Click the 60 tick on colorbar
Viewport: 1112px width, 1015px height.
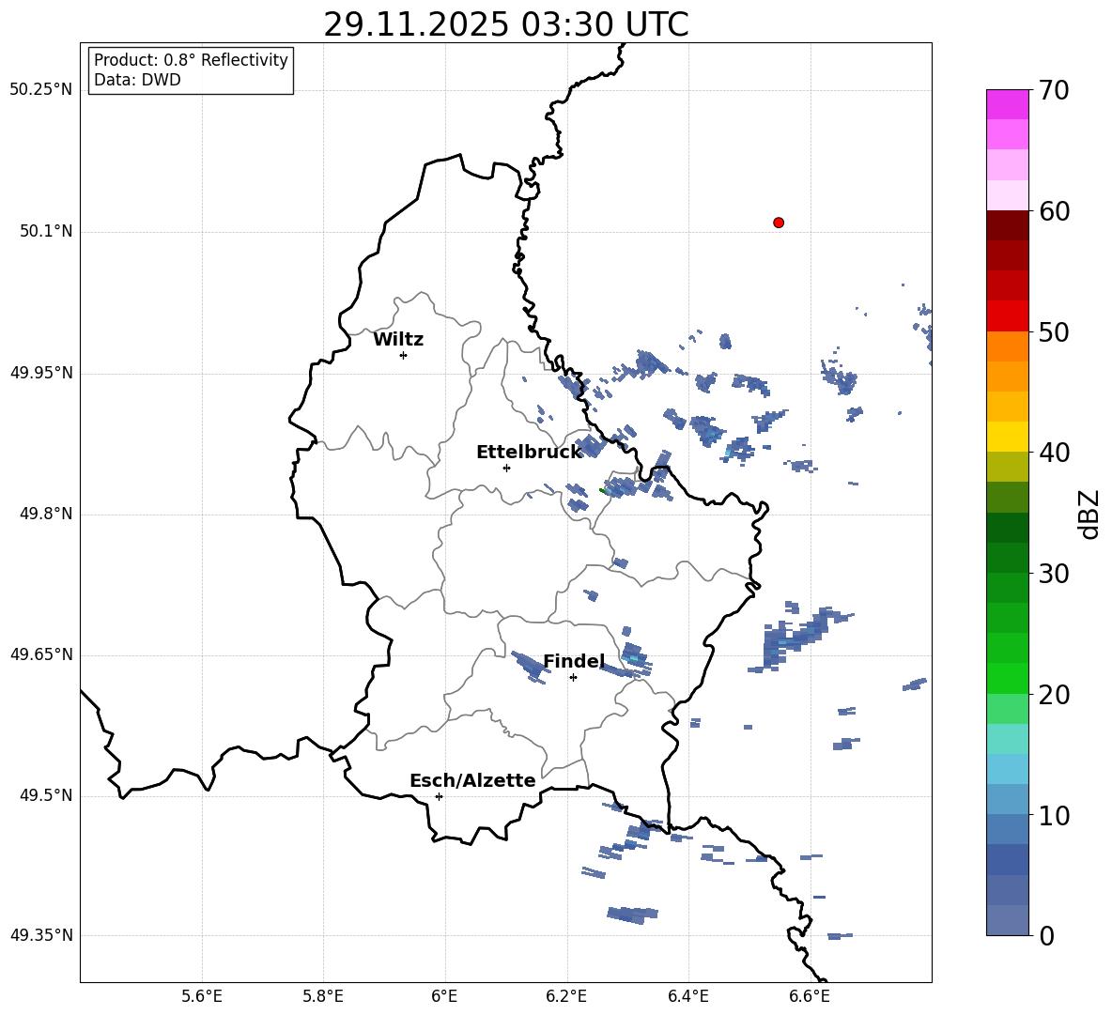click(1054, 211)
